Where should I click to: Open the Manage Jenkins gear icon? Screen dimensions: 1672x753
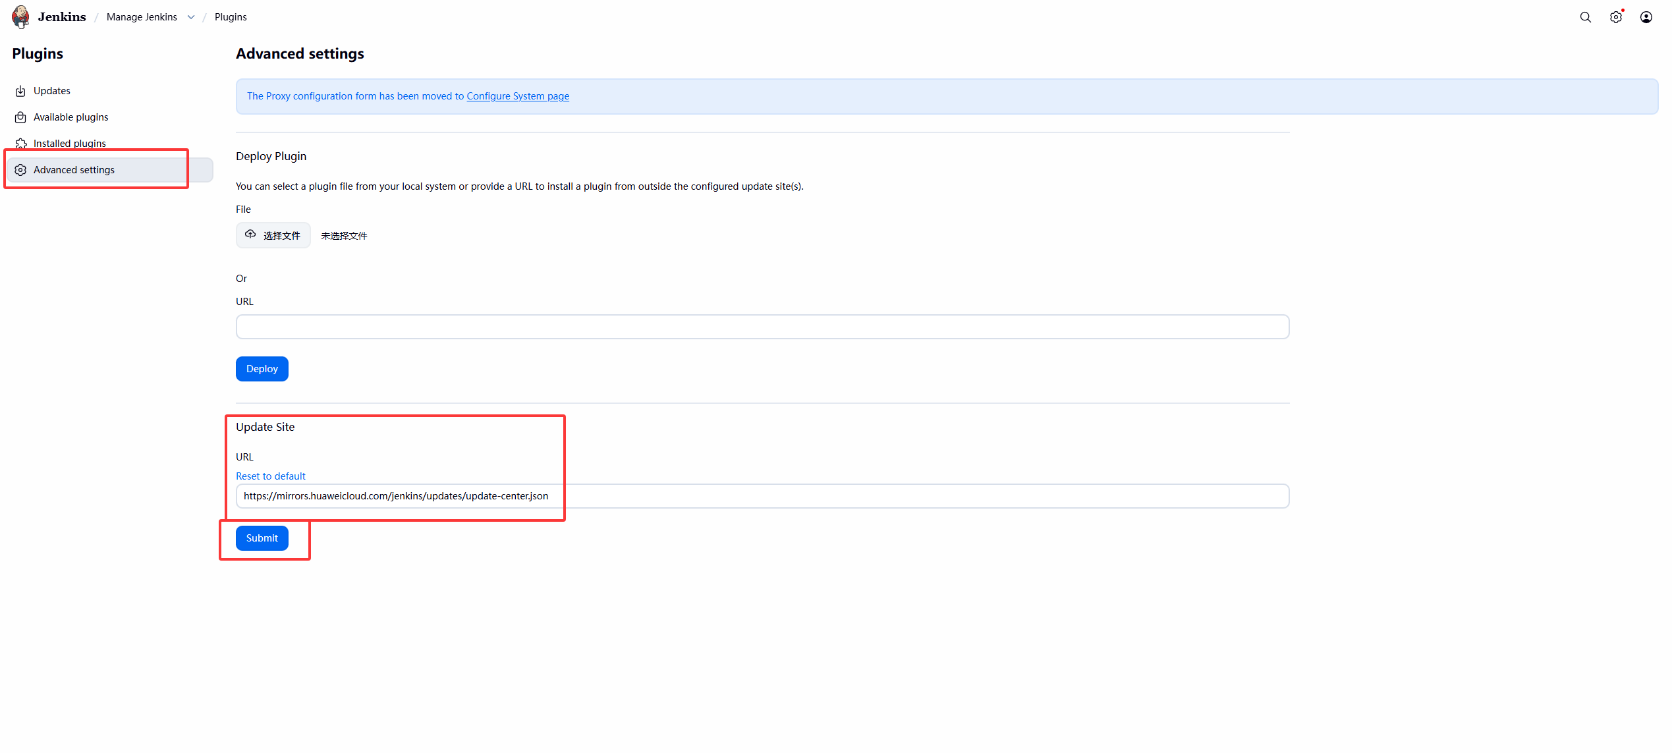[x=1615, y=17]
